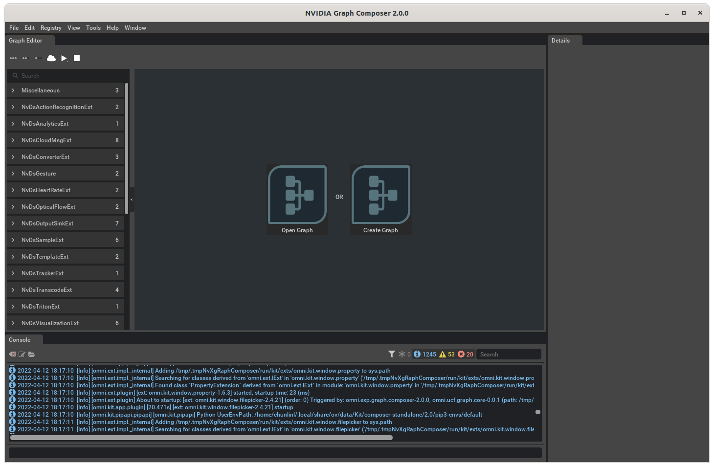Toggle warning messages filter showing 53
This screenshot has height=467, width=714.
pyautogui.click(x=447, y=354)
